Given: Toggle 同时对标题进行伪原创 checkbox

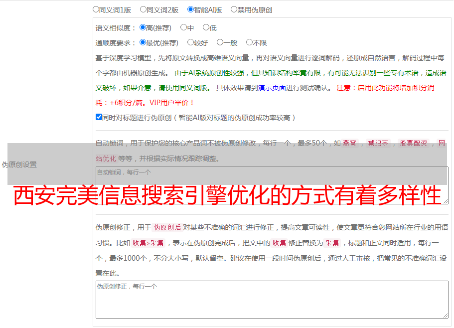Looking at the screenshot, I should tap(99, 117).
